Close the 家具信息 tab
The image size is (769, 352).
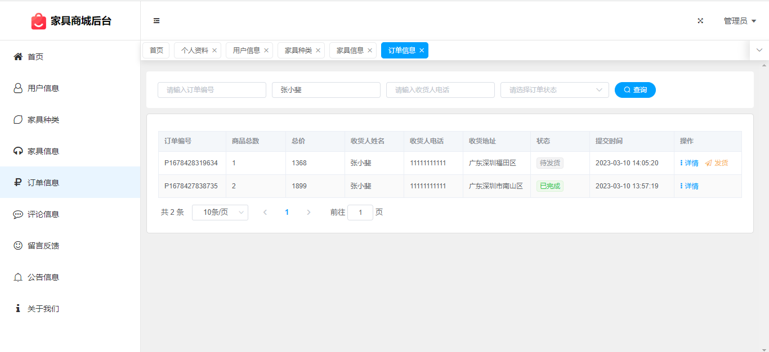(370, 51)
